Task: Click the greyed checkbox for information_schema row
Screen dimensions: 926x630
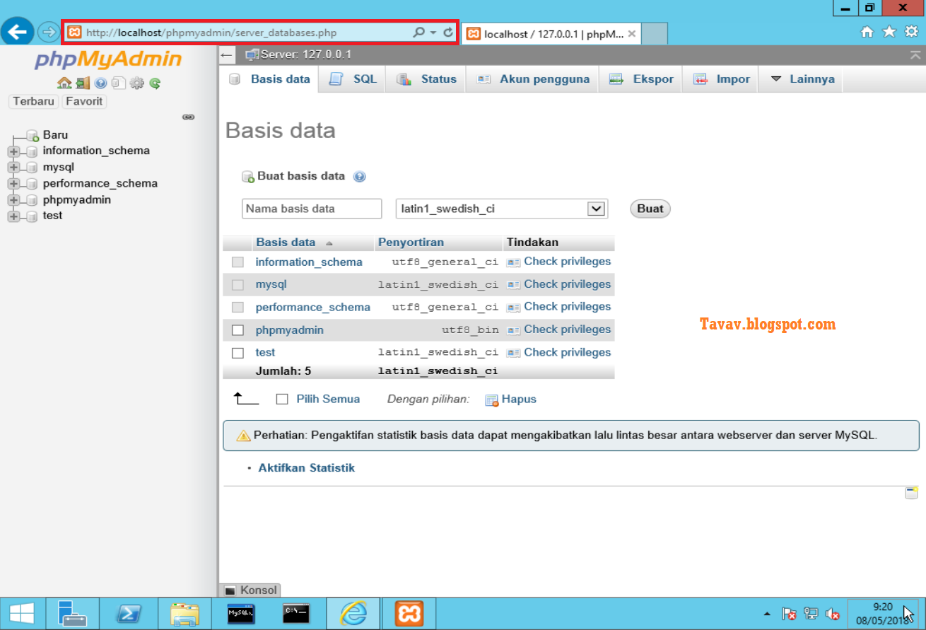Action: tap(238, 262)
